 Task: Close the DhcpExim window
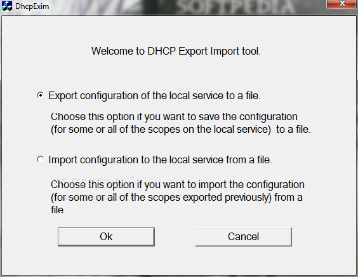[x=341, y=4]
